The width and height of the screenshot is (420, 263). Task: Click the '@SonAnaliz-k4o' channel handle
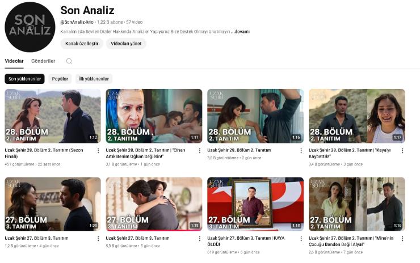click(77, 22)
